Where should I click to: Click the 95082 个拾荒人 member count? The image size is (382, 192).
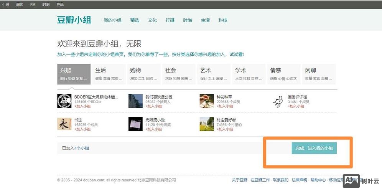click(x=158, y=102)
